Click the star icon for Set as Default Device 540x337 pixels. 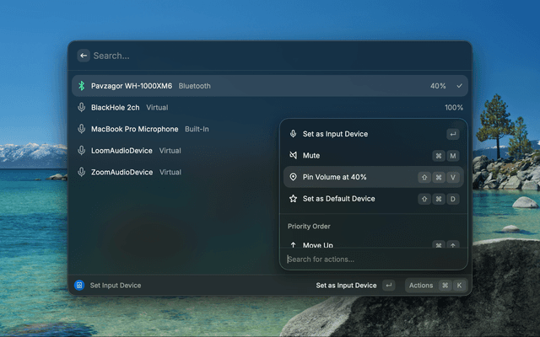294,199
